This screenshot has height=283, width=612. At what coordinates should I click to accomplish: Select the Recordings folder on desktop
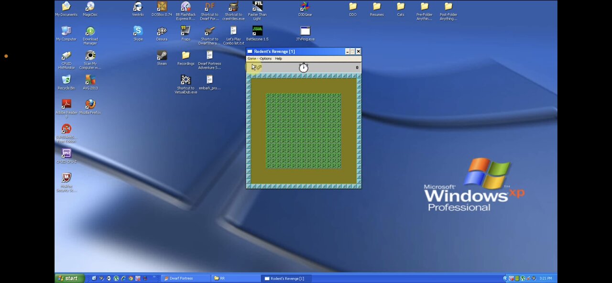point(186,58)
